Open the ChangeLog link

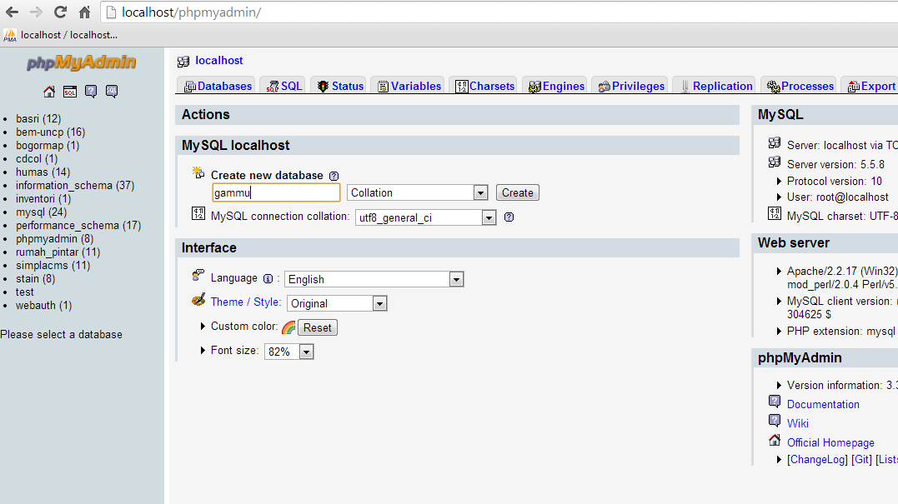pyautogui.click(x=817, y=459)
